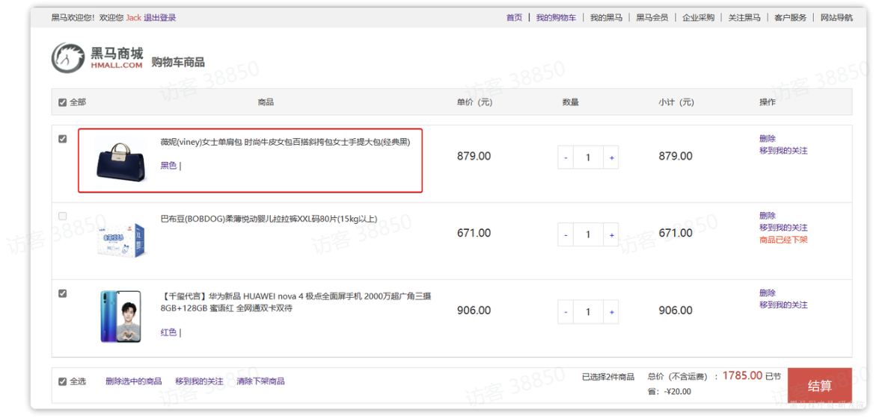Decrease quantity of BOBDOG diapers
This screenshot has height=418, width=891.
566,235
